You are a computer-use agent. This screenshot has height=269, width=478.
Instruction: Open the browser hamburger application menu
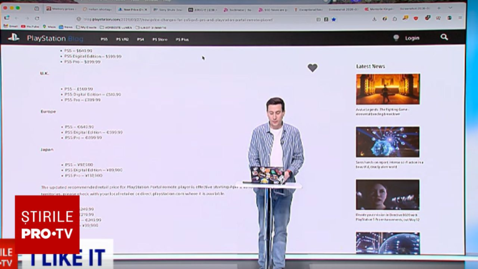coord(460,17)
